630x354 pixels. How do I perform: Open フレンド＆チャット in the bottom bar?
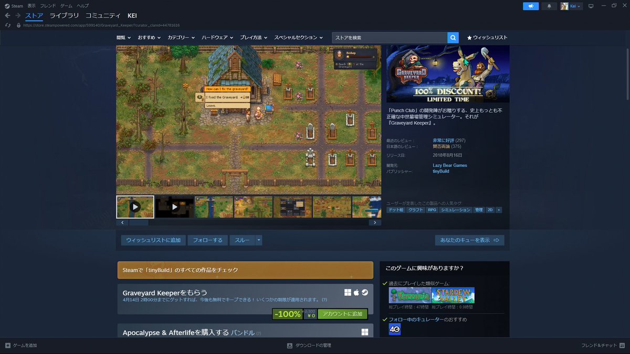[603, 346]
